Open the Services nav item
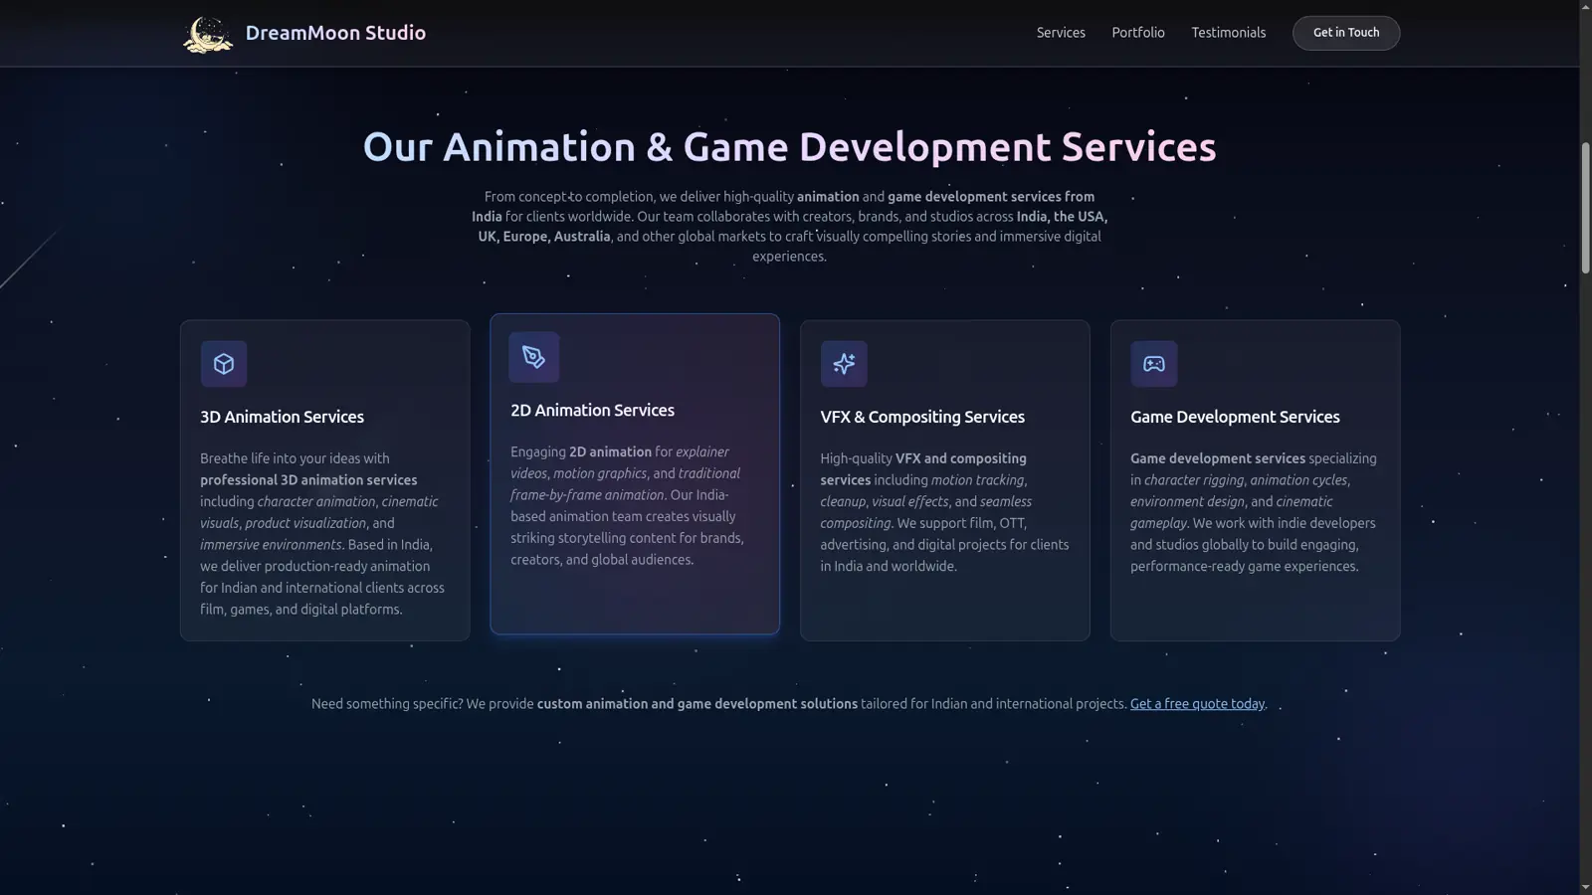 (x=1061, y=33)
